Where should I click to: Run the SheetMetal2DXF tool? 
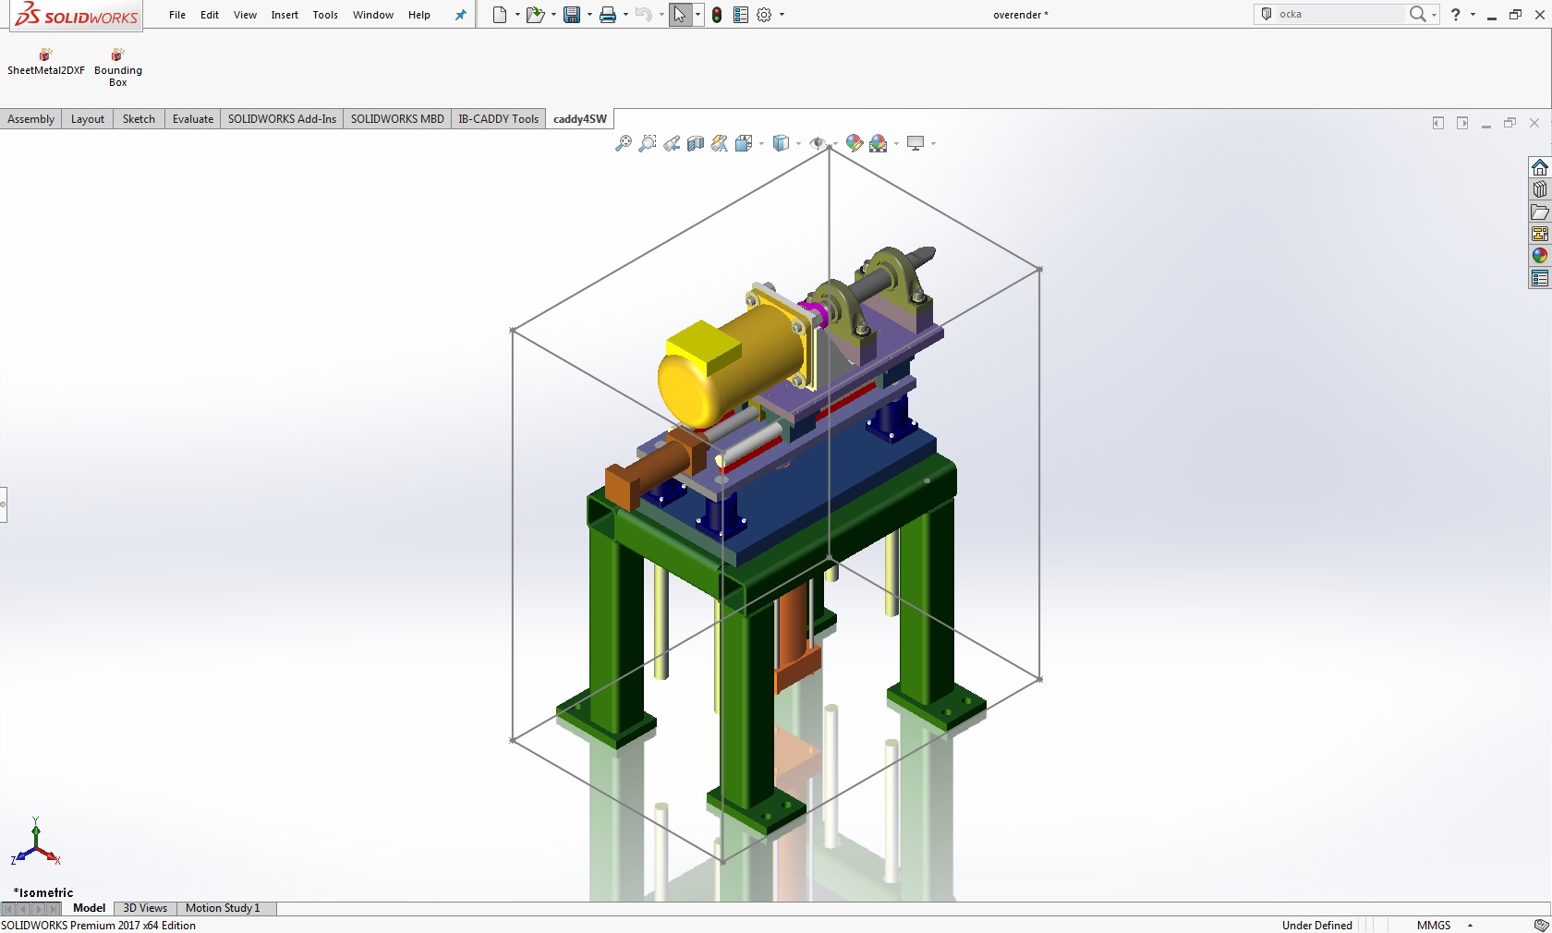coord(45,55)
